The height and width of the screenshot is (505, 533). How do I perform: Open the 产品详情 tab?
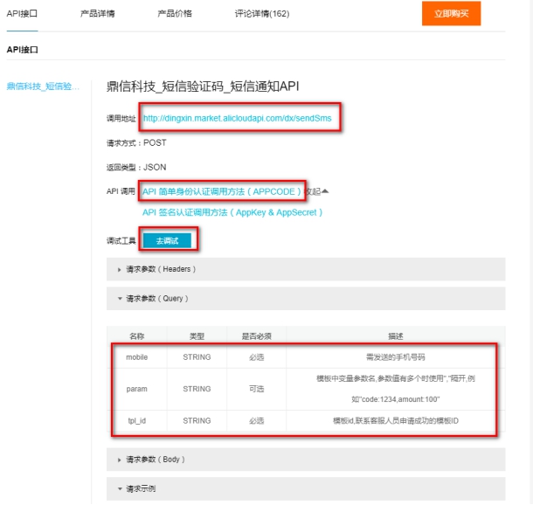[x=98, y=14]
